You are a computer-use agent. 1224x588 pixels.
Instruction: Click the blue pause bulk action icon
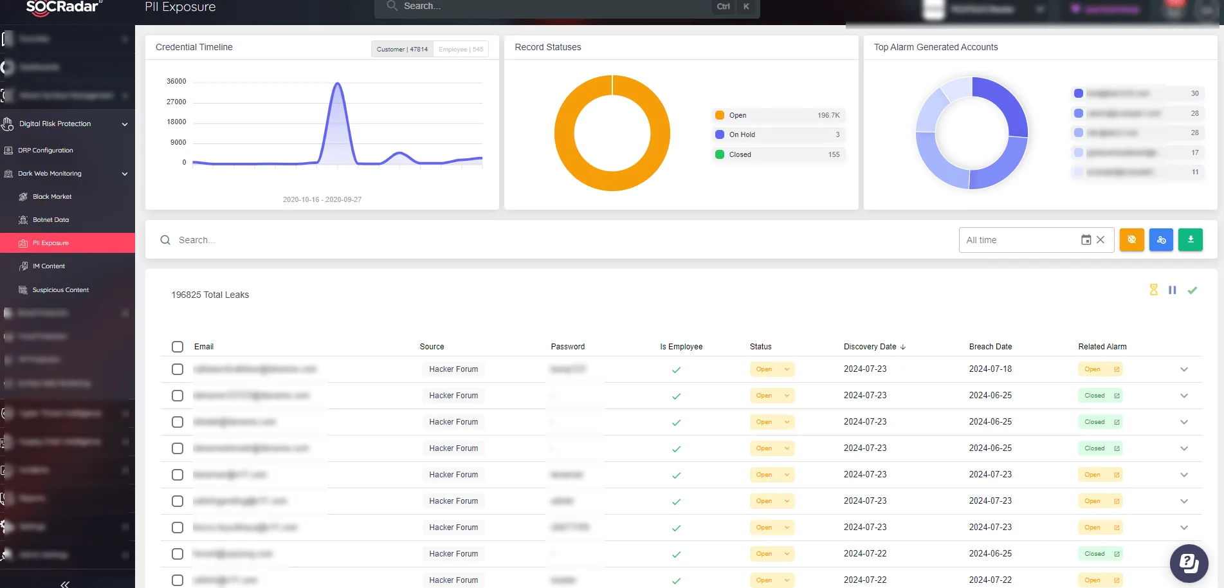pos(1173,290)
